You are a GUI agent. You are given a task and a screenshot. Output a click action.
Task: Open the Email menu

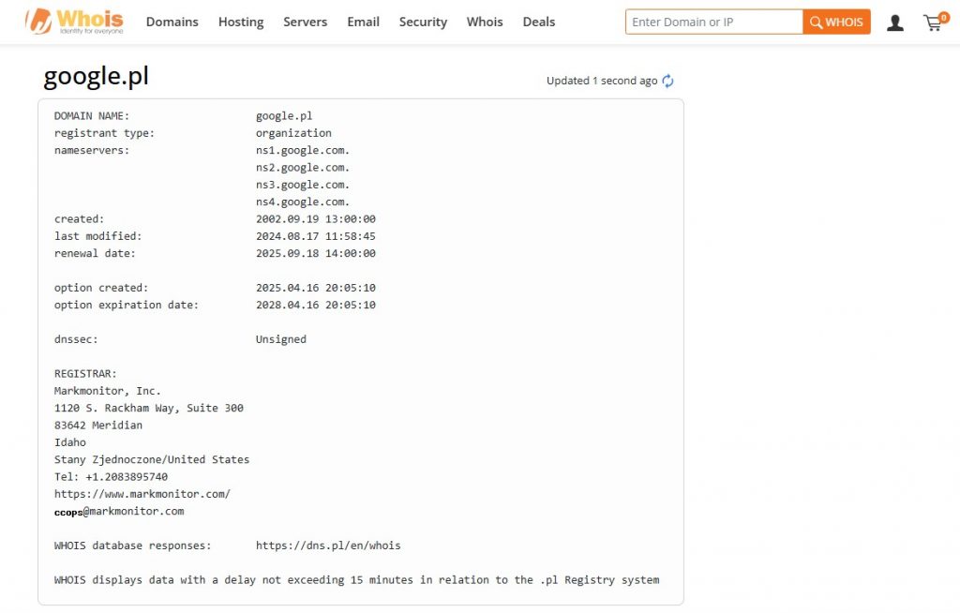363,22
